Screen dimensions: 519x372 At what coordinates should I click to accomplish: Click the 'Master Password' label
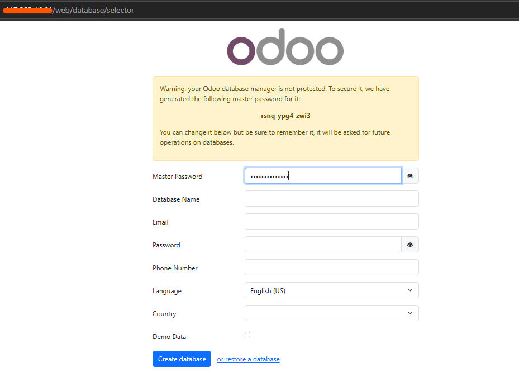178,177
